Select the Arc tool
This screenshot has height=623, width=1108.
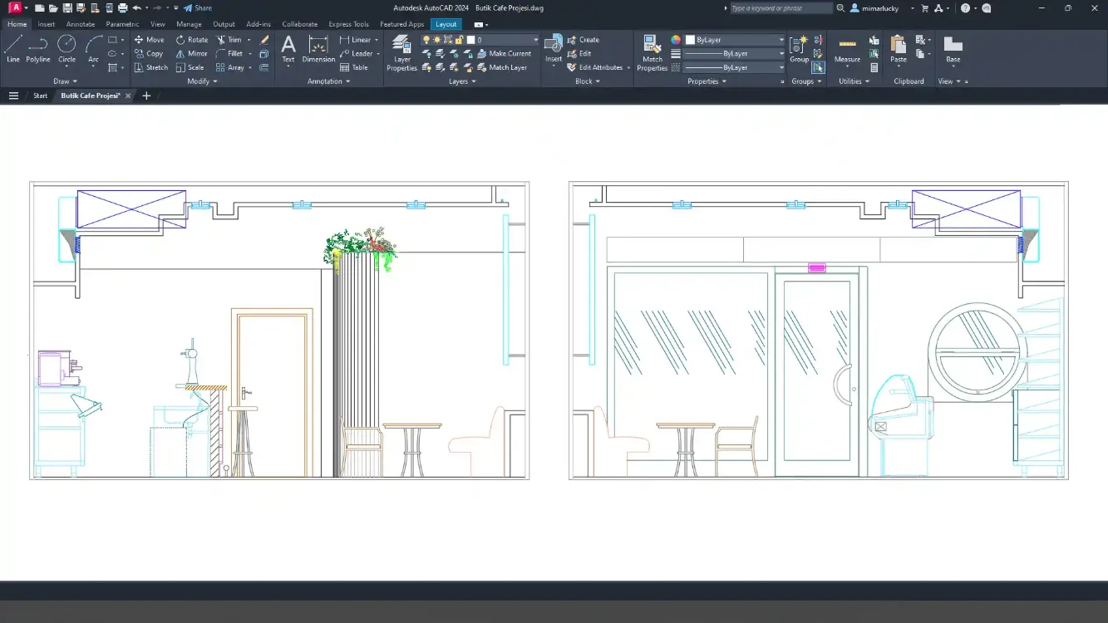click(x=93, y=49)
